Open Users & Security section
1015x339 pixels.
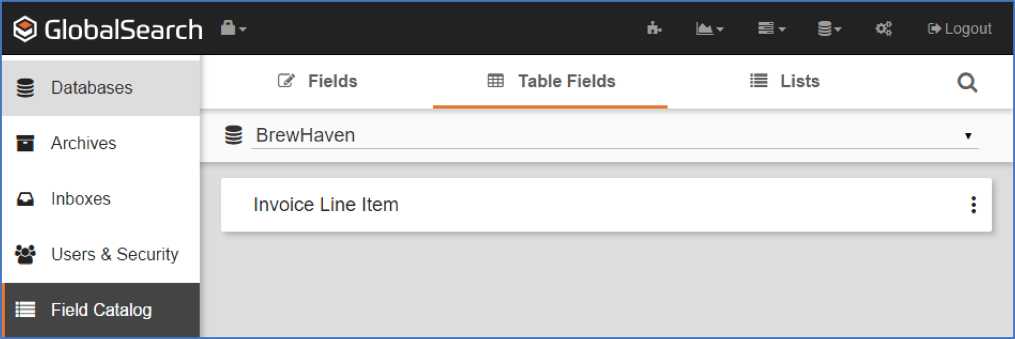coord(114,254)
